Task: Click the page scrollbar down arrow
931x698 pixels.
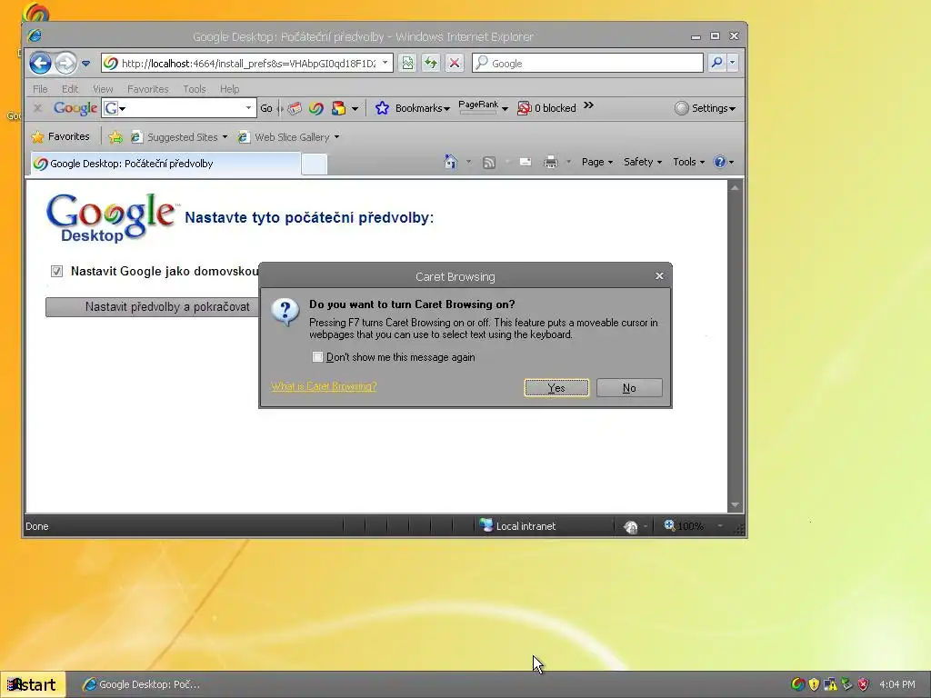Action: click(735, 505)
